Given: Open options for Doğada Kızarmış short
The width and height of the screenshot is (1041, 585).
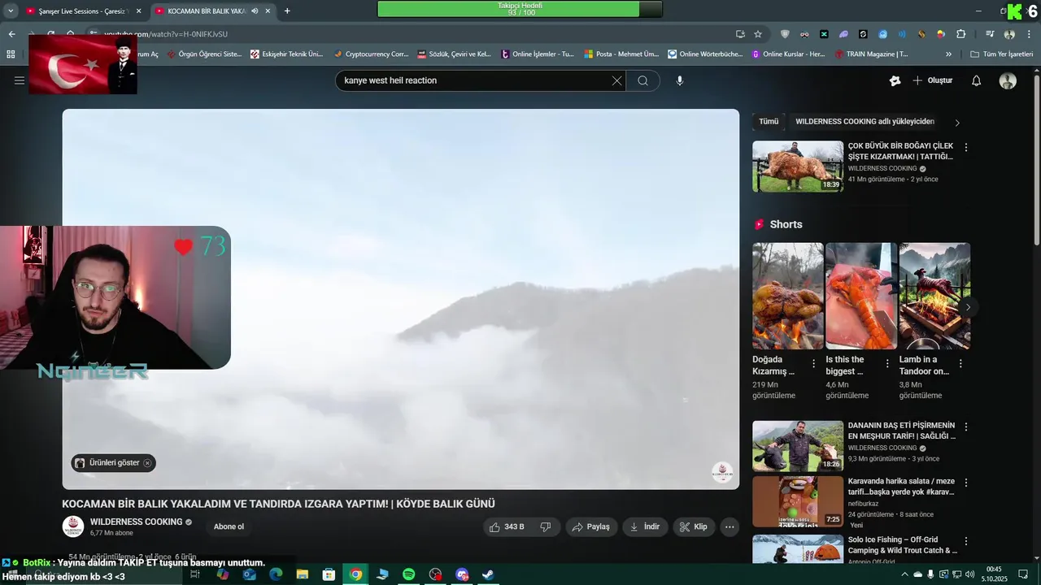Looking at the screenshot, I should tap(813, 364).
